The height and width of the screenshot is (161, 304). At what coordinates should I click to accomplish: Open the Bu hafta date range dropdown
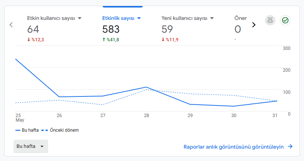(31, 146)
